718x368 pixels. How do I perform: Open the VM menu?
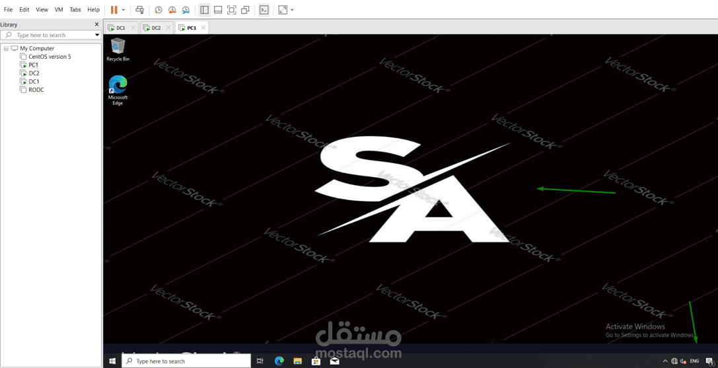point(59,9)
